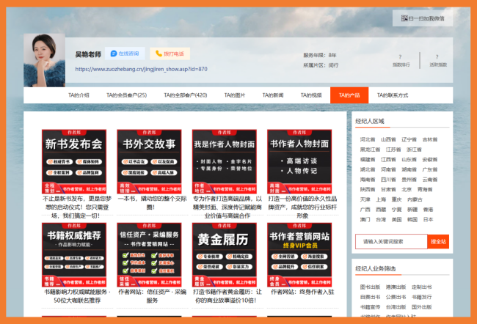
Task: Select the 图书出版 business filter
Action: [x=370, y=287]
